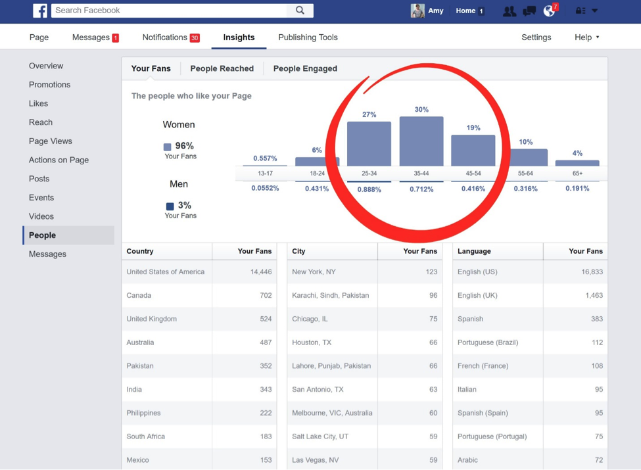Click the 65+ women bar at 4%

pyautogui.click(x=577, y=163)
